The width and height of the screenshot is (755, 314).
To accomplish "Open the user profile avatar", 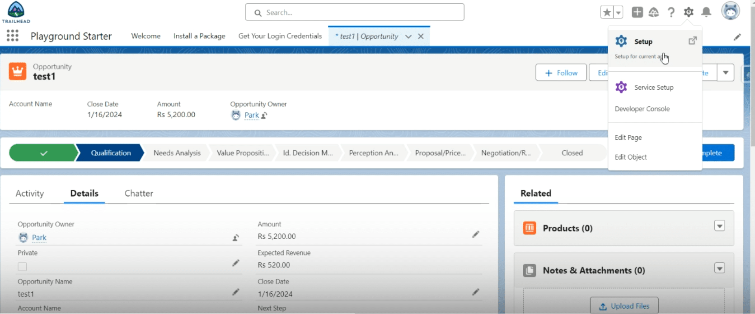I will click(730, 11).
